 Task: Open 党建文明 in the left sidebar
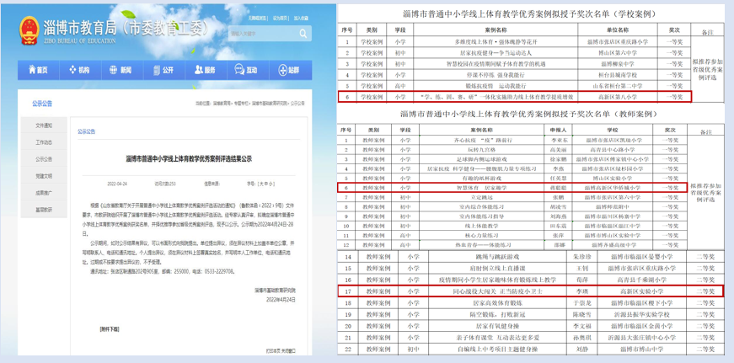point(43,176)
